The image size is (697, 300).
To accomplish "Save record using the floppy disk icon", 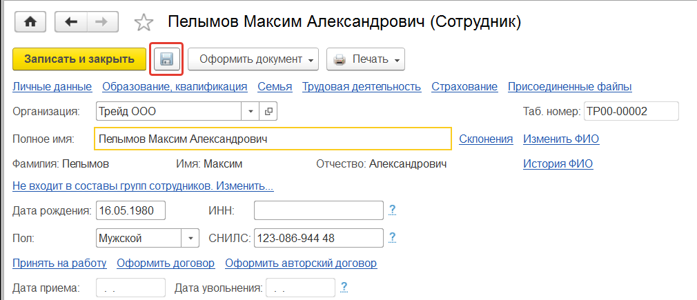I will [166, 59].
